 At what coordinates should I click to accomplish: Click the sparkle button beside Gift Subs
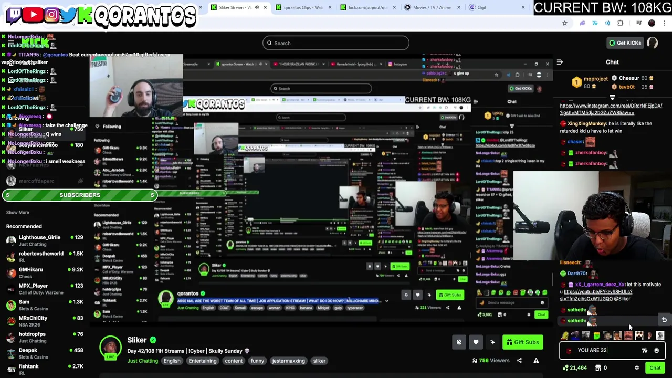pyautogui.click(x=492, y=342)
